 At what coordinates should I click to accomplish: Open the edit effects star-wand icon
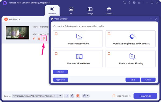[34, 39]
